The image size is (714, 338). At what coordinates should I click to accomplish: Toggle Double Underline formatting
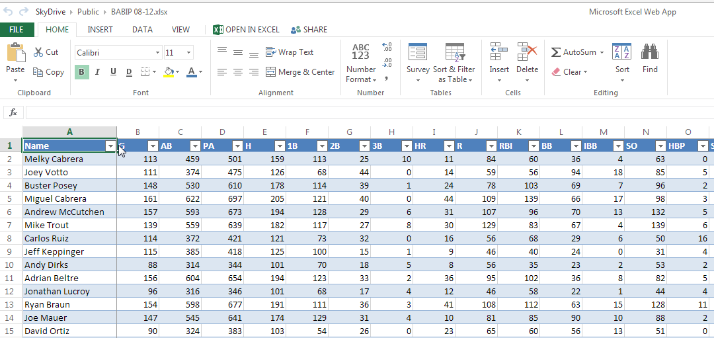(x=129, y=72)
